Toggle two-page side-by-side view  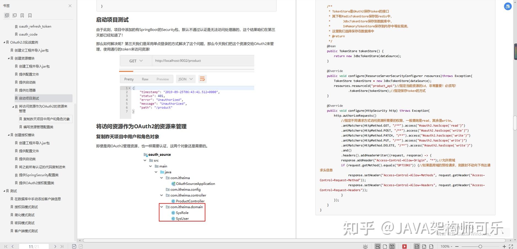(x=392, y=247)
